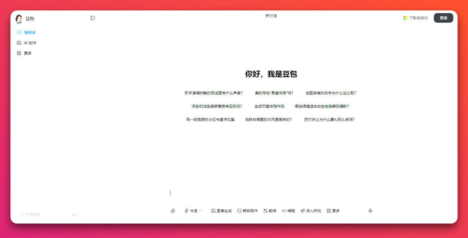Open the download app dropdown at bottom left

pyautogui.click(x=74, y=214)
